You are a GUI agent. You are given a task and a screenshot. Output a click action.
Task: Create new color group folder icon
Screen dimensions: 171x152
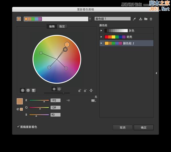click(x=146, y=19)
